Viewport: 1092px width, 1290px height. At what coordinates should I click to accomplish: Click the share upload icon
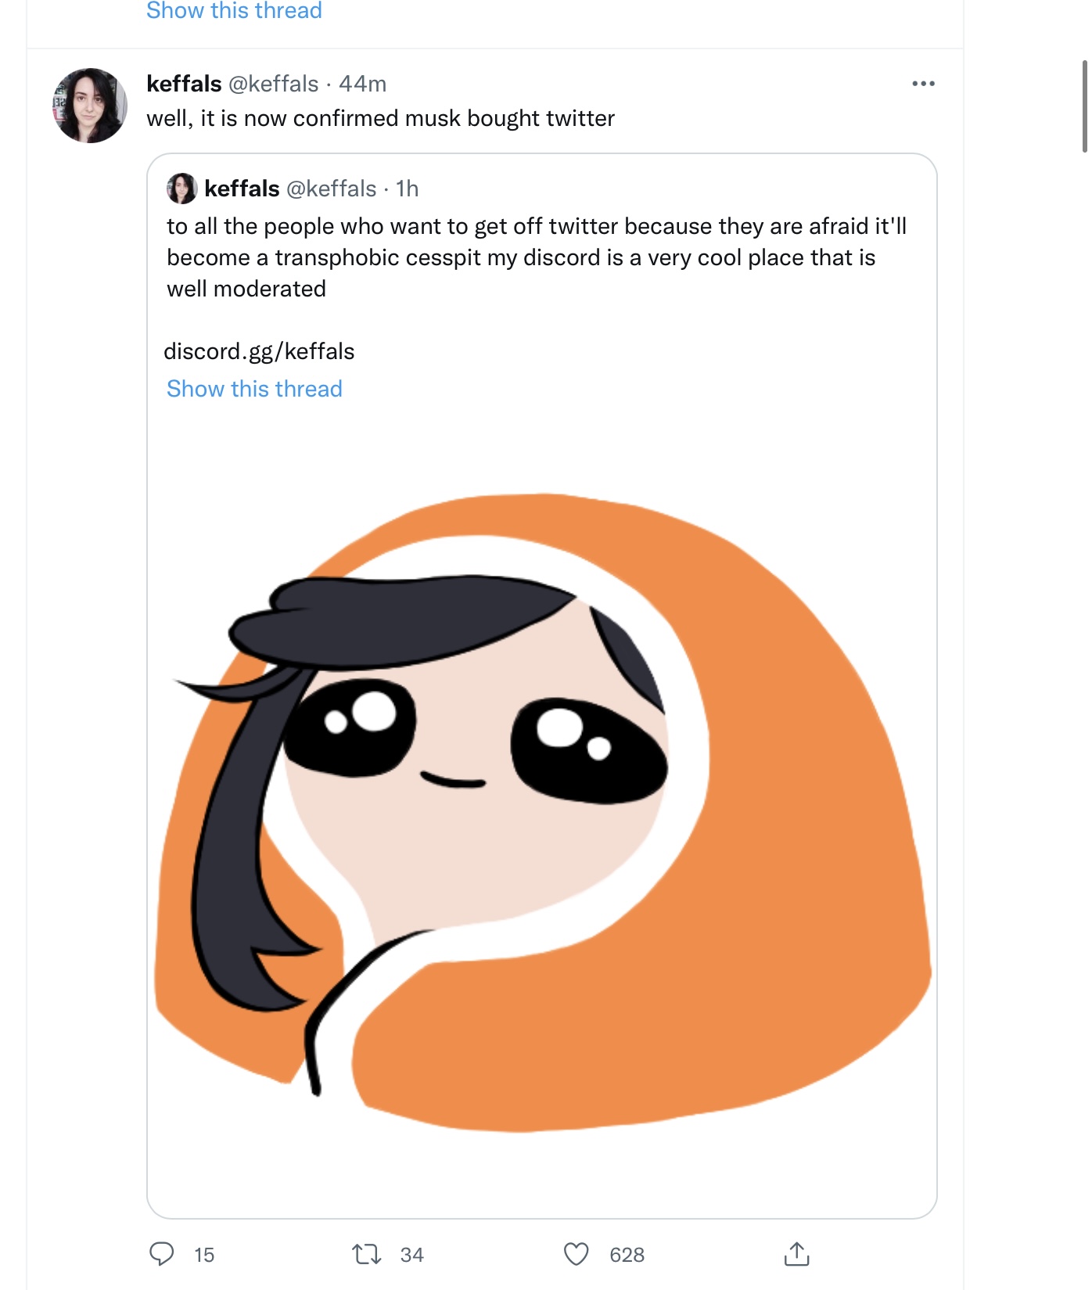point(796,1253)
